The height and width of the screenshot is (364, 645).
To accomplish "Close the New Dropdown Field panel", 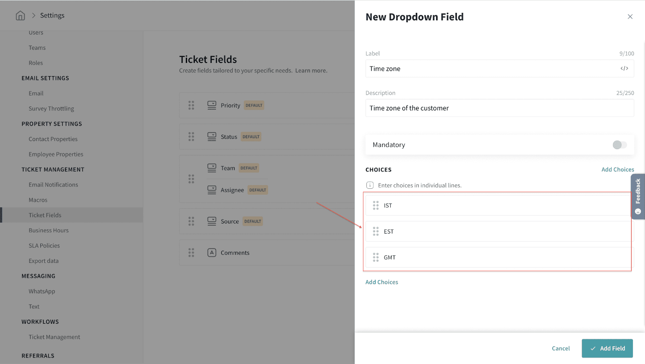I will click(630, 17).
